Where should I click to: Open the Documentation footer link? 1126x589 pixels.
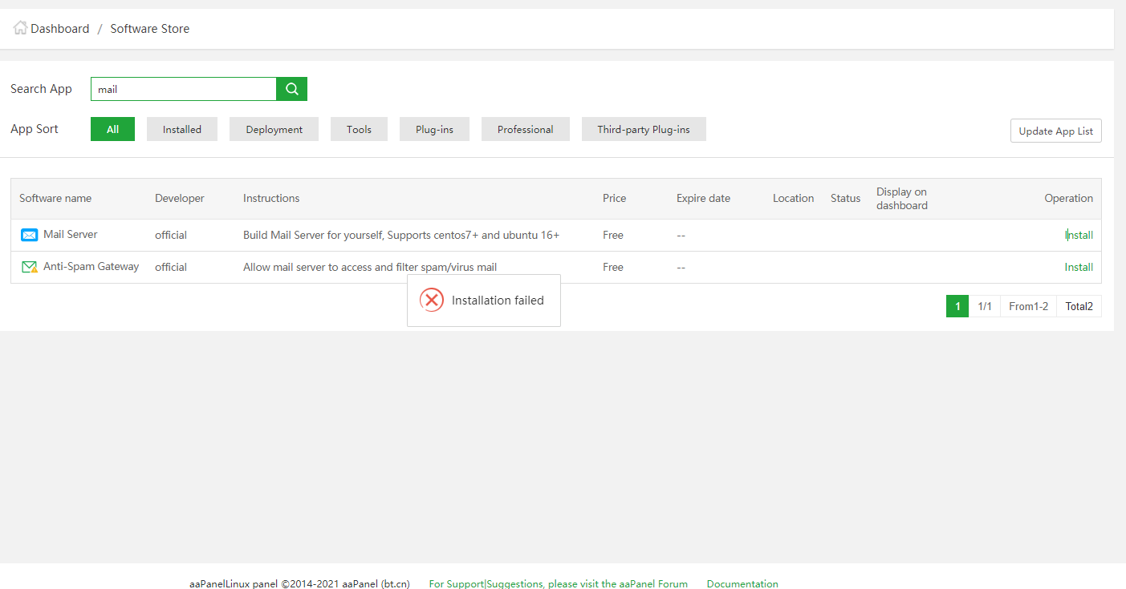(x=742, y=584)
